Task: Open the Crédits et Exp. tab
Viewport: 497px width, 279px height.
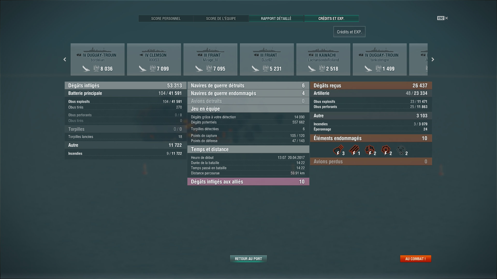Action: coord(331,19)
